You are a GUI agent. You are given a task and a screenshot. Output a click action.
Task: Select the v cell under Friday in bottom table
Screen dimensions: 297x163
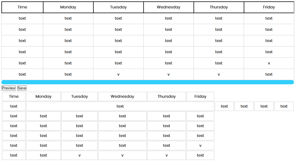[200, 145]
